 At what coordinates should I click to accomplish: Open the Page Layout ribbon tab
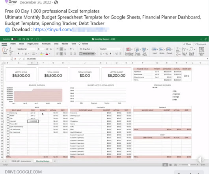tap(33, 44)
